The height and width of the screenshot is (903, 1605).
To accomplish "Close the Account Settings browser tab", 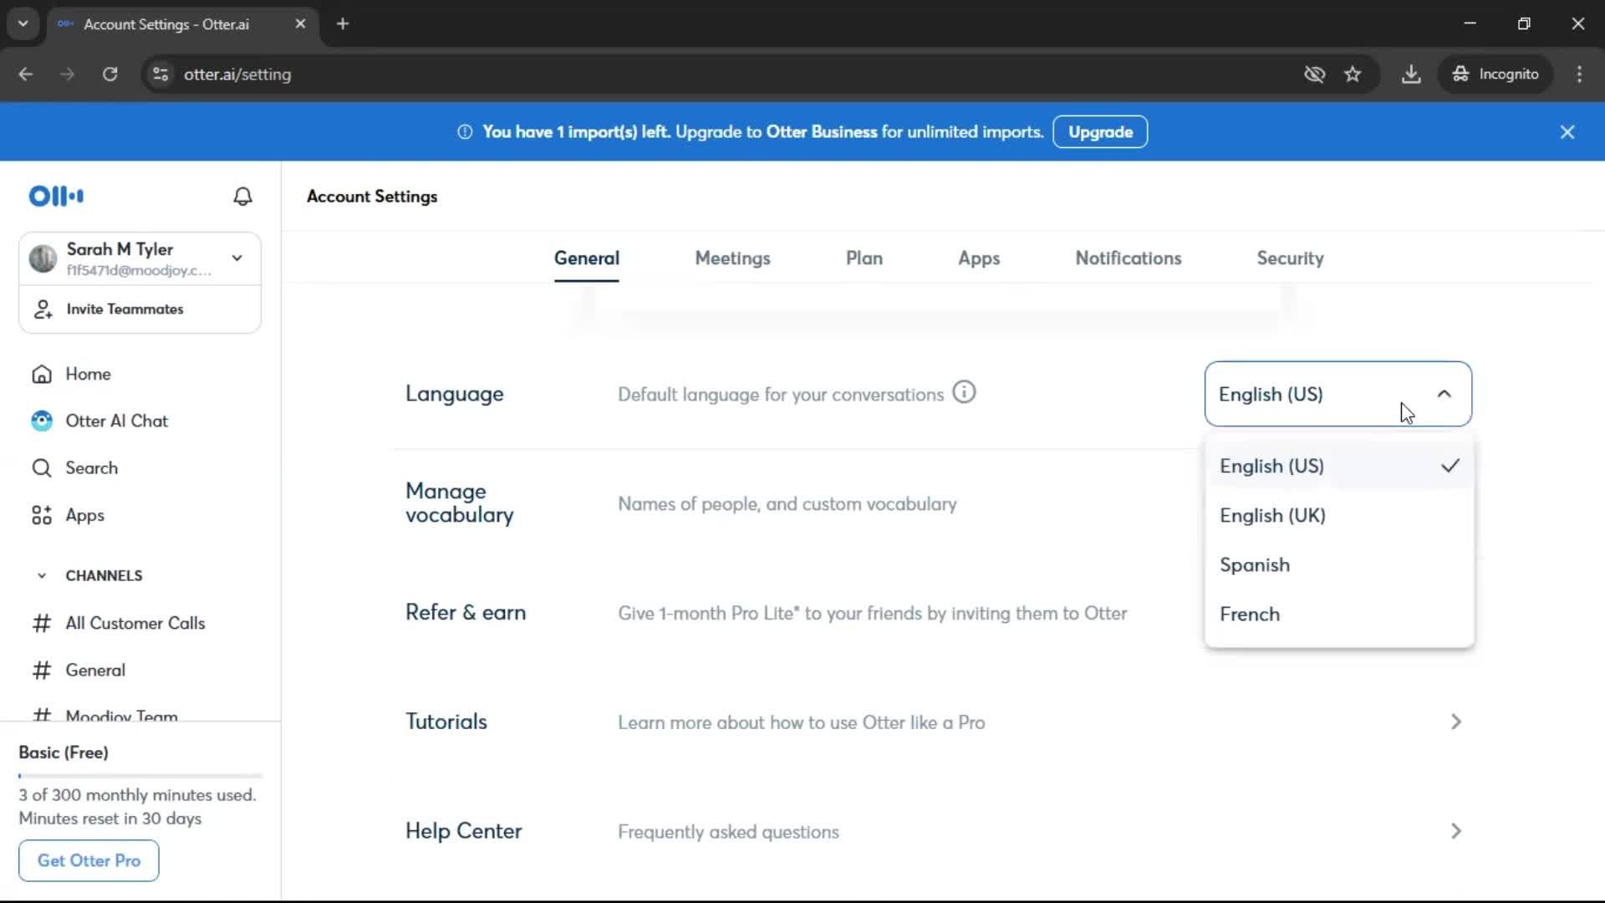I will pyautogui.click(x=300, y=24).
